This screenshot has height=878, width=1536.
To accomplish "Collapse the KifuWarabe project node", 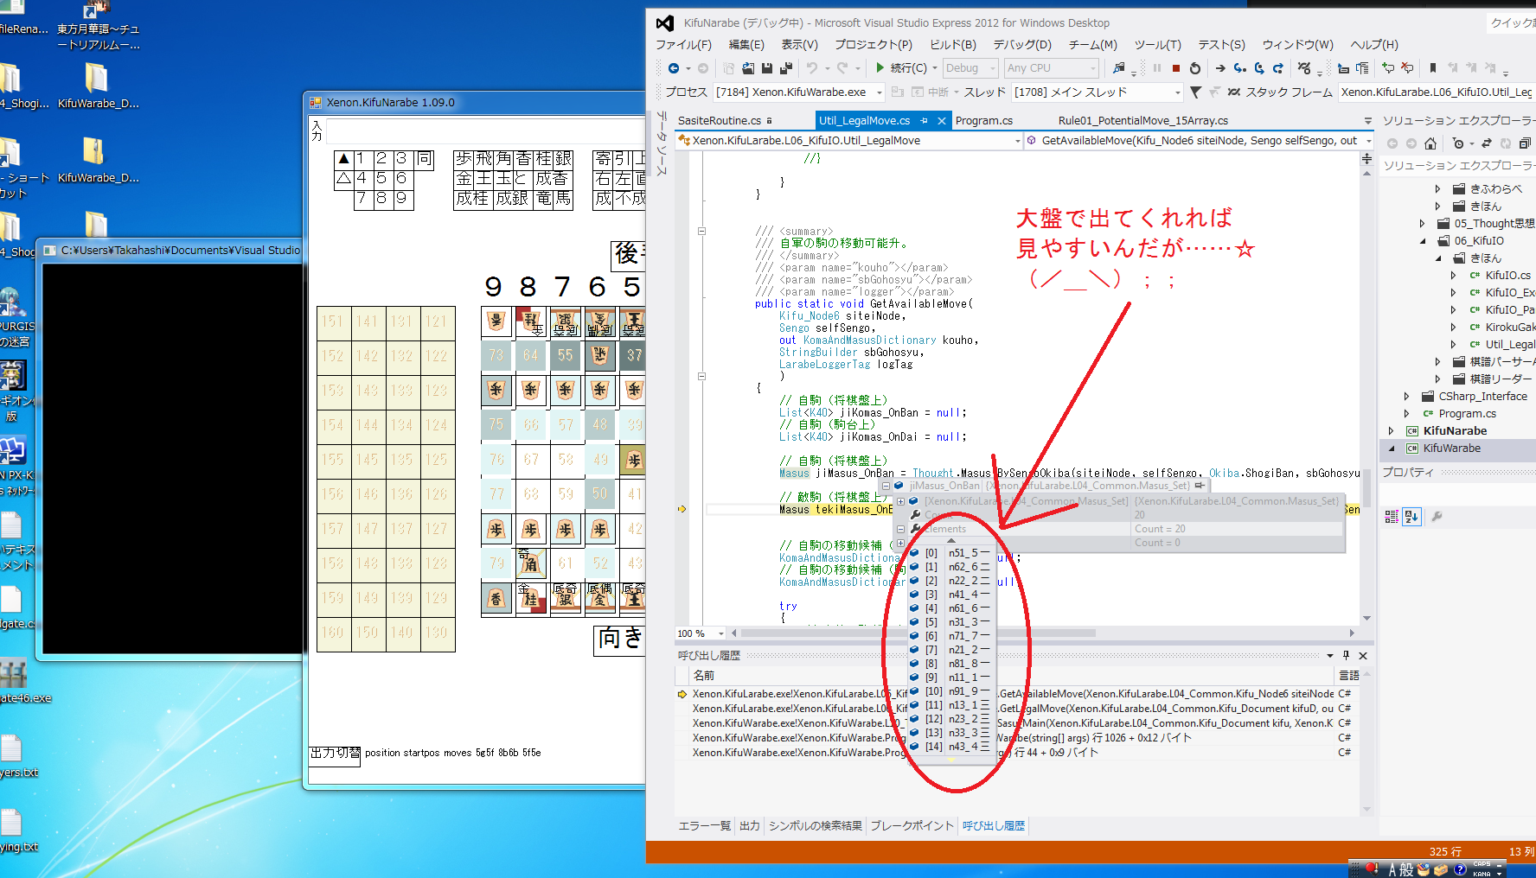I will point(1391,449).
